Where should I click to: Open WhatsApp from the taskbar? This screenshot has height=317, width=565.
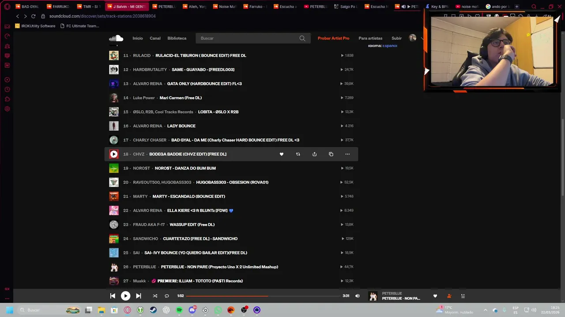tap(218, 310)
